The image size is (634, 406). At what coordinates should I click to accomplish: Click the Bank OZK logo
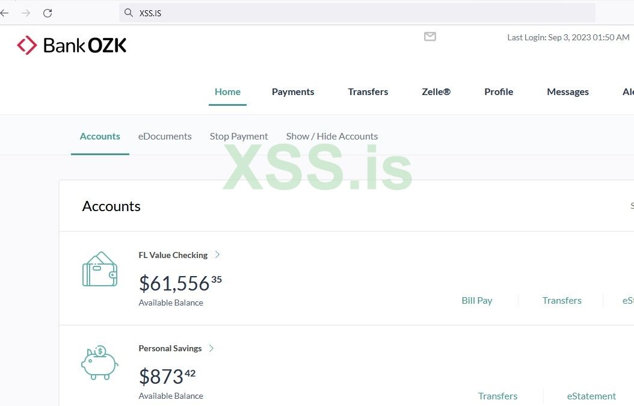[72, 45]
